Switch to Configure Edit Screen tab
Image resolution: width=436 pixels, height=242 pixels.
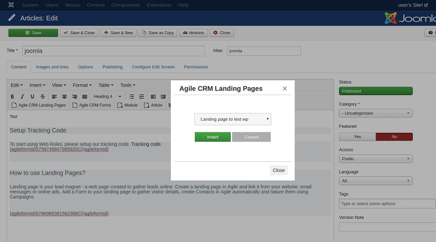153,67
